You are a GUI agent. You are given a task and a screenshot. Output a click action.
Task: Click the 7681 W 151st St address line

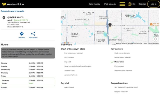coord(19,22)
